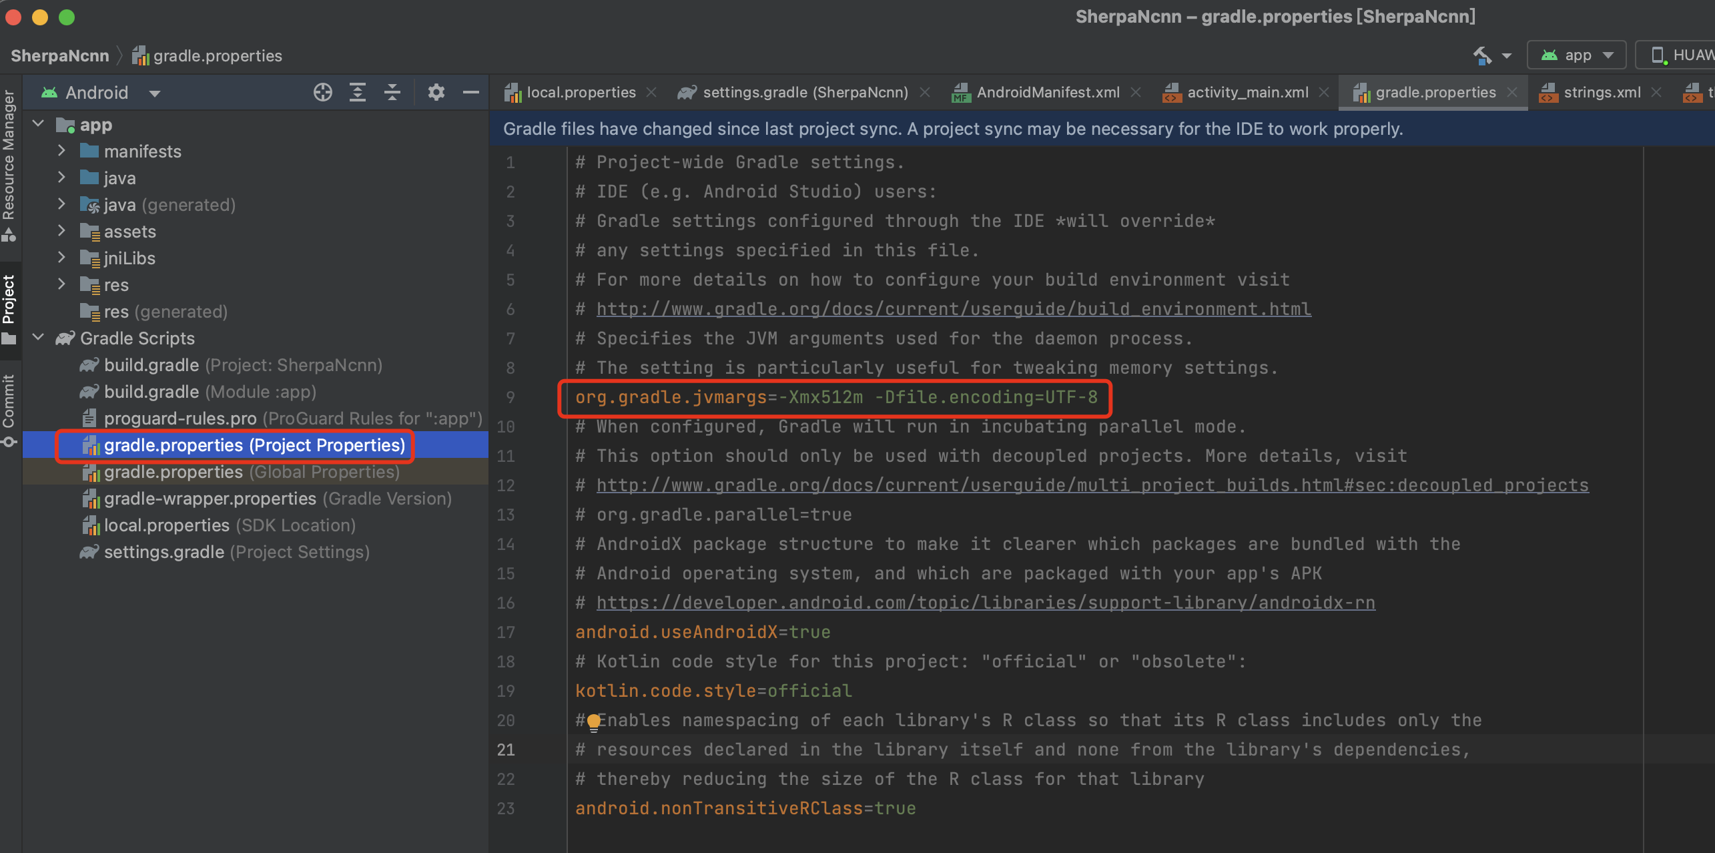1715x853 pixels.
Task: Open the Resource Manager tool window
Action: coord(9,164)
